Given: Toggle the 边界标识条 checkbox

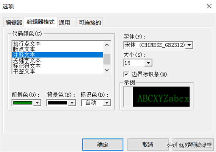Looking at the screenshot, I should [x=126, y=74].
